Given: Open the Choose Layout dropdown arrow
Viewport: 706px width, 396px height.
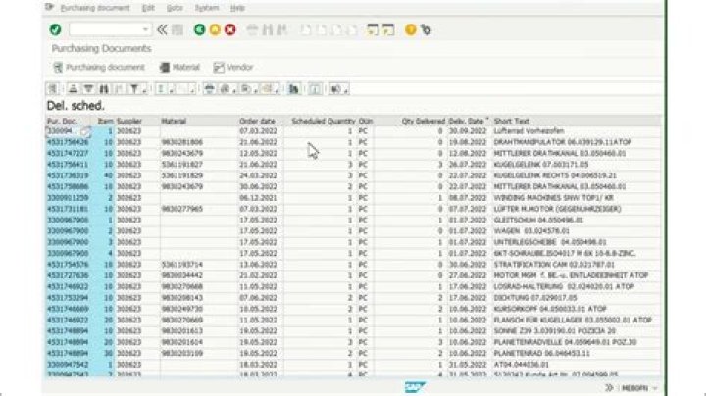Looking at the screenshot, I should (x=277, y=90).
